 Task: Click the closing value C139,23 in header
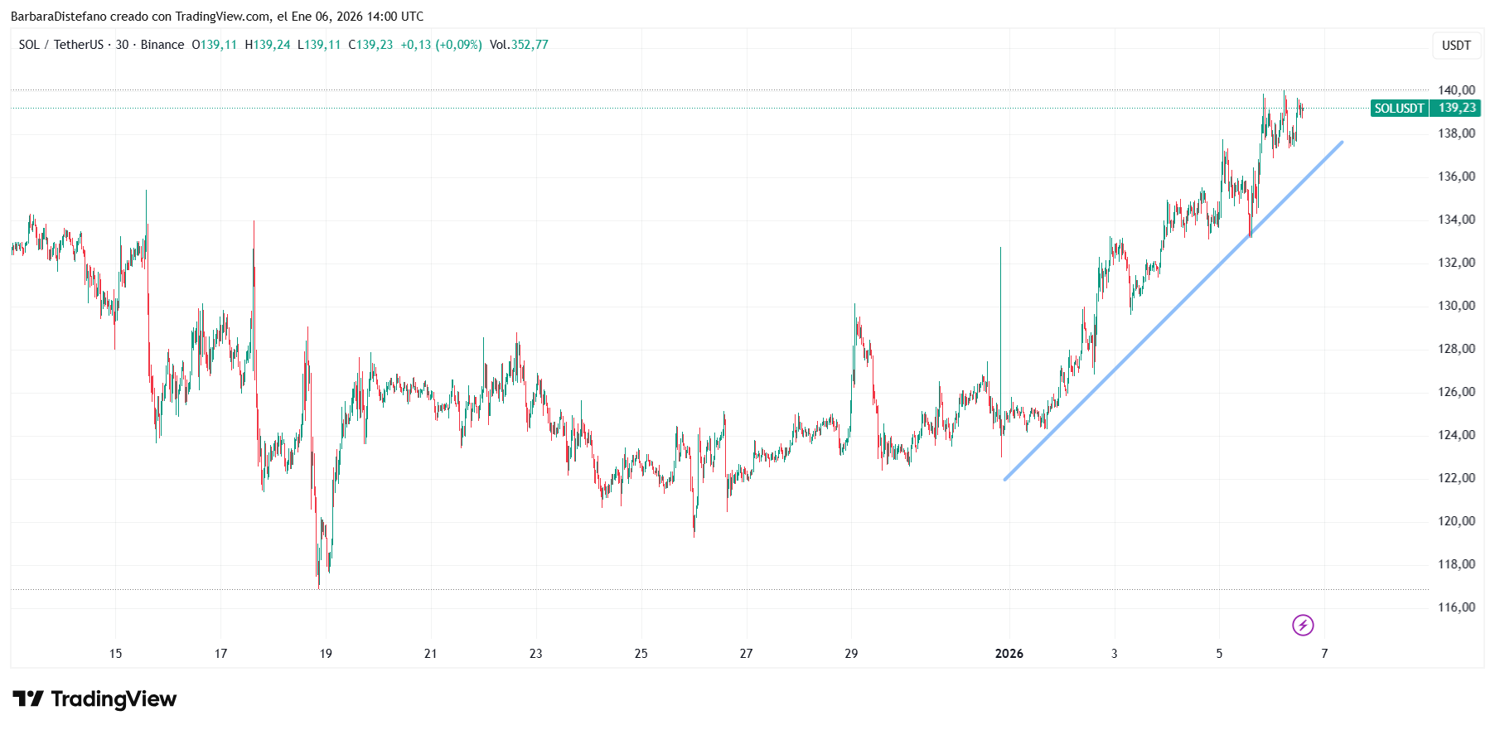(x=370, y=45)
